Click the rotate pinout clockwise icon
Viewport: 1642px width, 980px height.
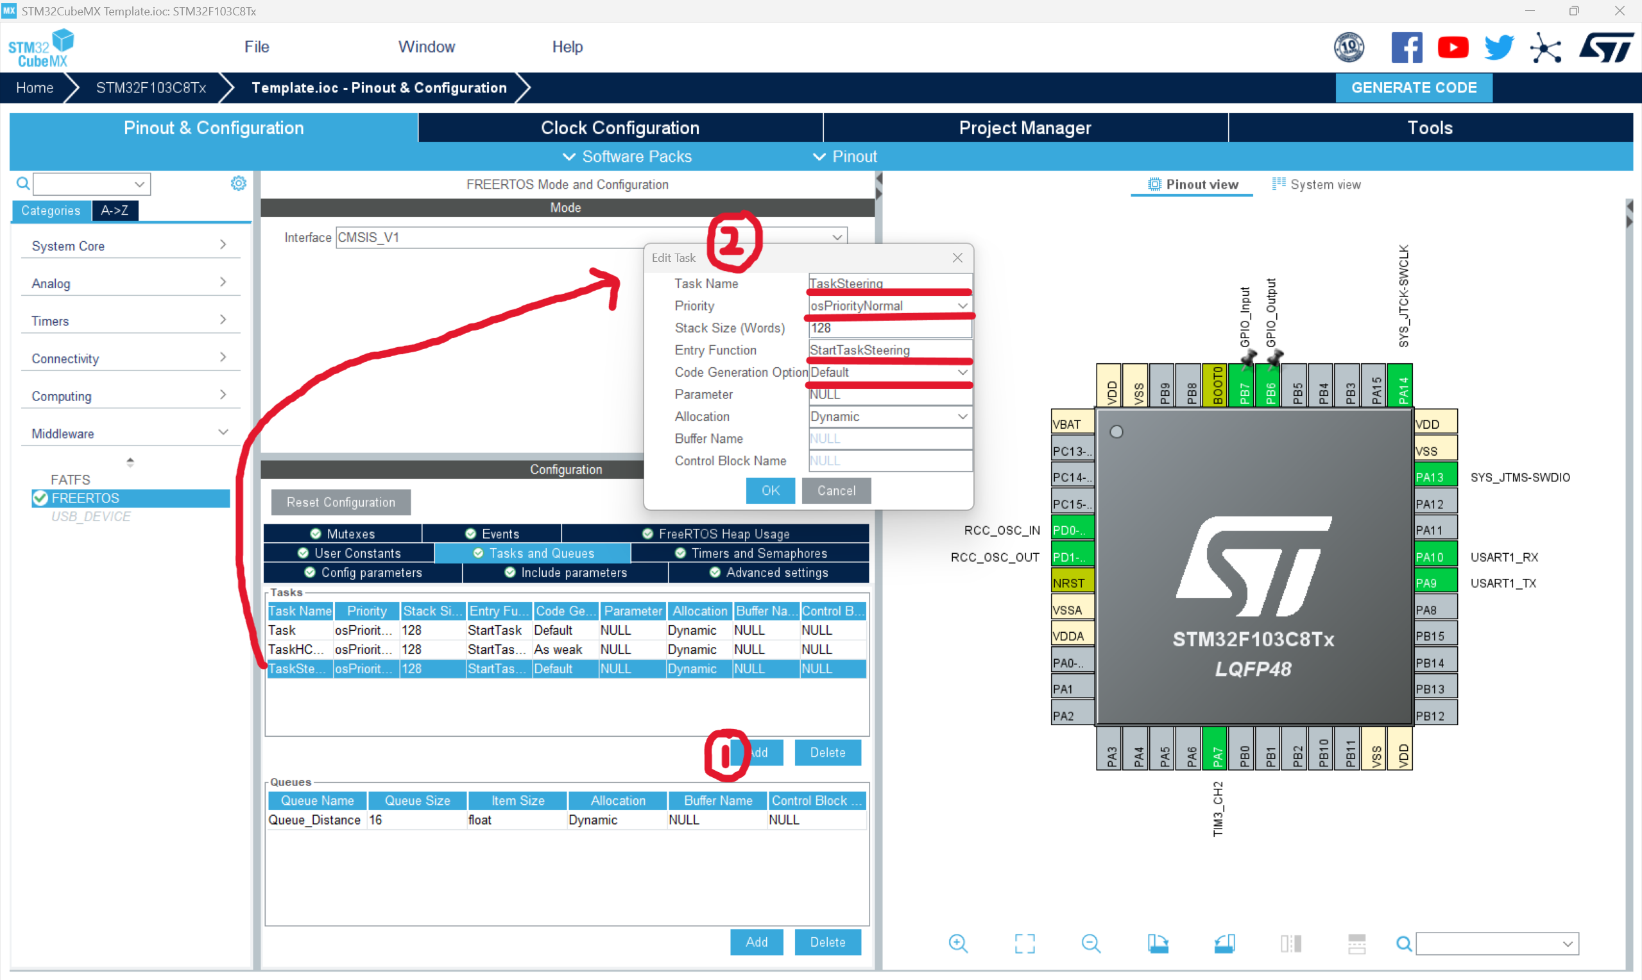(1158, 943)
